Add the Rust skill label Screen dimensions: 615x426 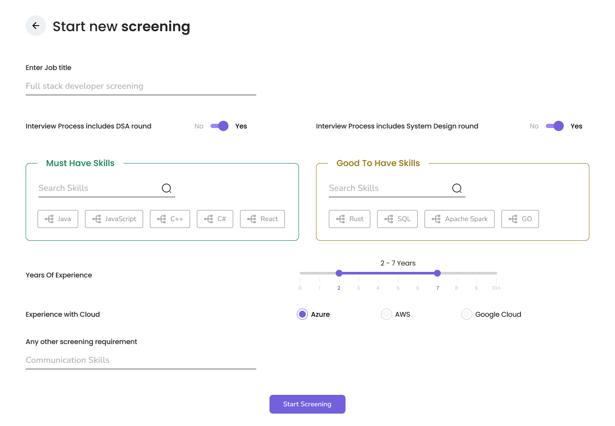click(x=356, y=219)
